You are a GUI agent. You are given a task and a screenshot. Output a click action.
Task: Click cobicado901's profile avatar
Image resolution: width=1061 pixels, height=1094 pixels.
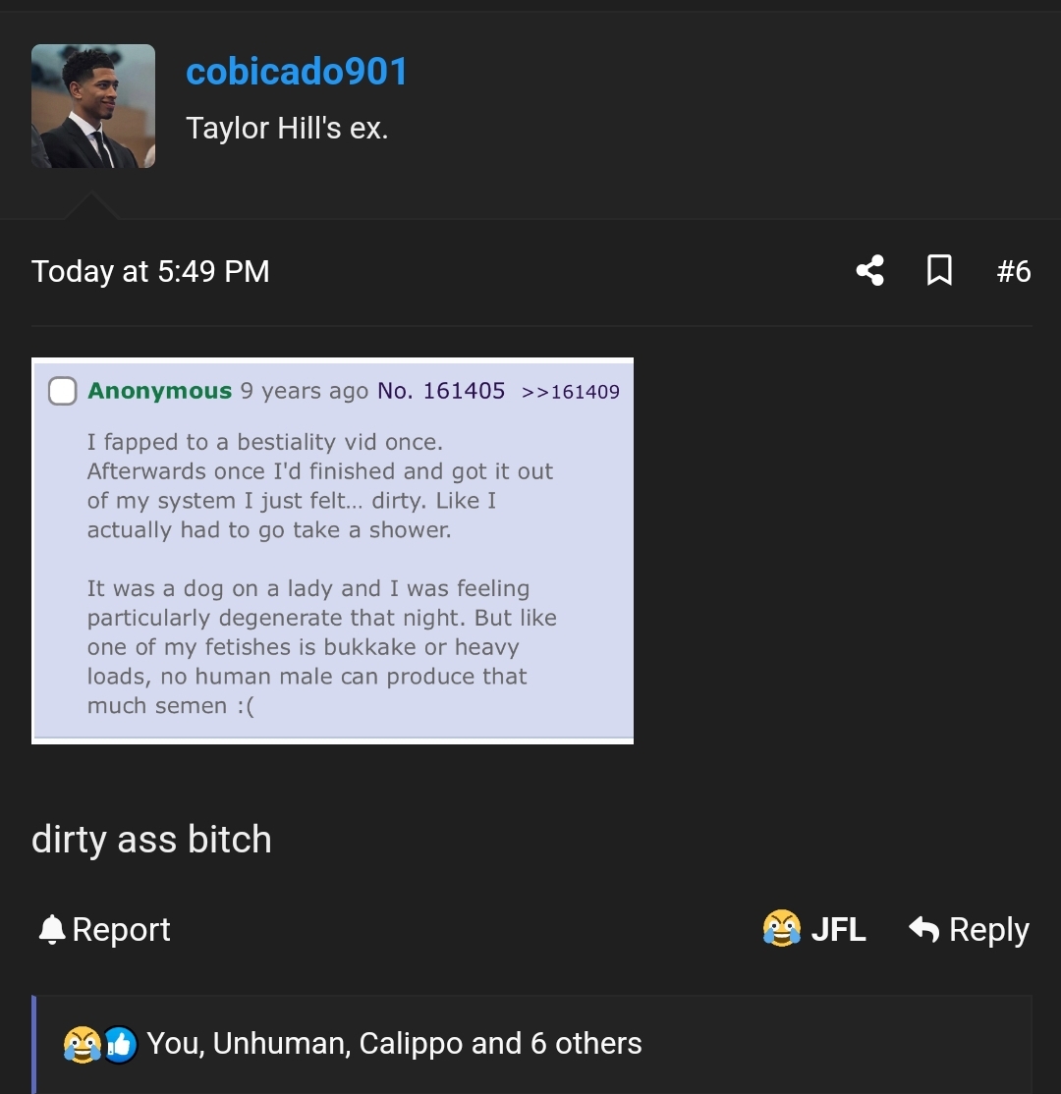(93, 105)
